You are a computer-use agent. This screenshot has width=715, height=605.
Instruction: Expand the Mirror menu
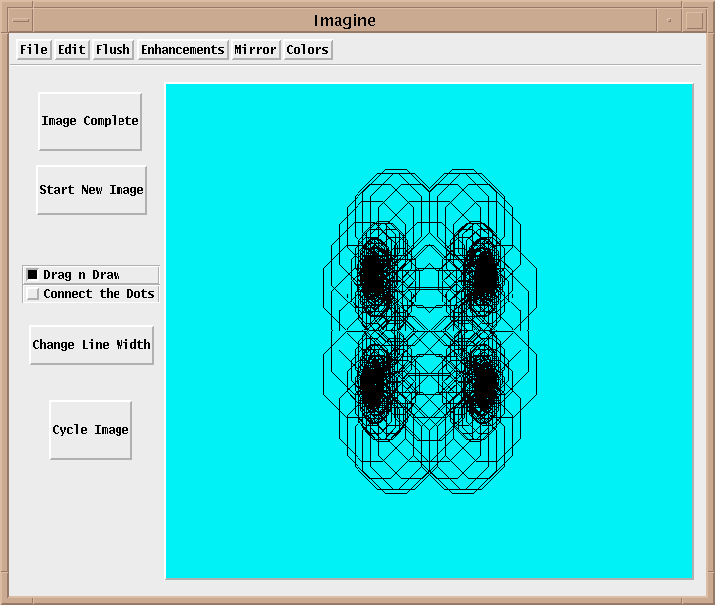[255, 50]
